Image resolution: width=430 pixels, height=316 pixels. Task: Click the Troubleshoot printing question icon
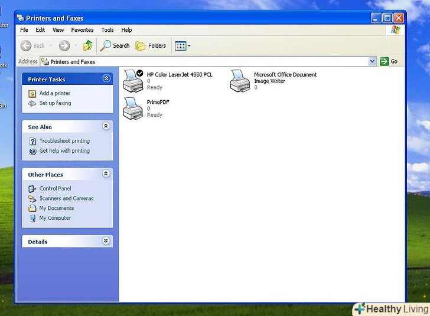32,141
